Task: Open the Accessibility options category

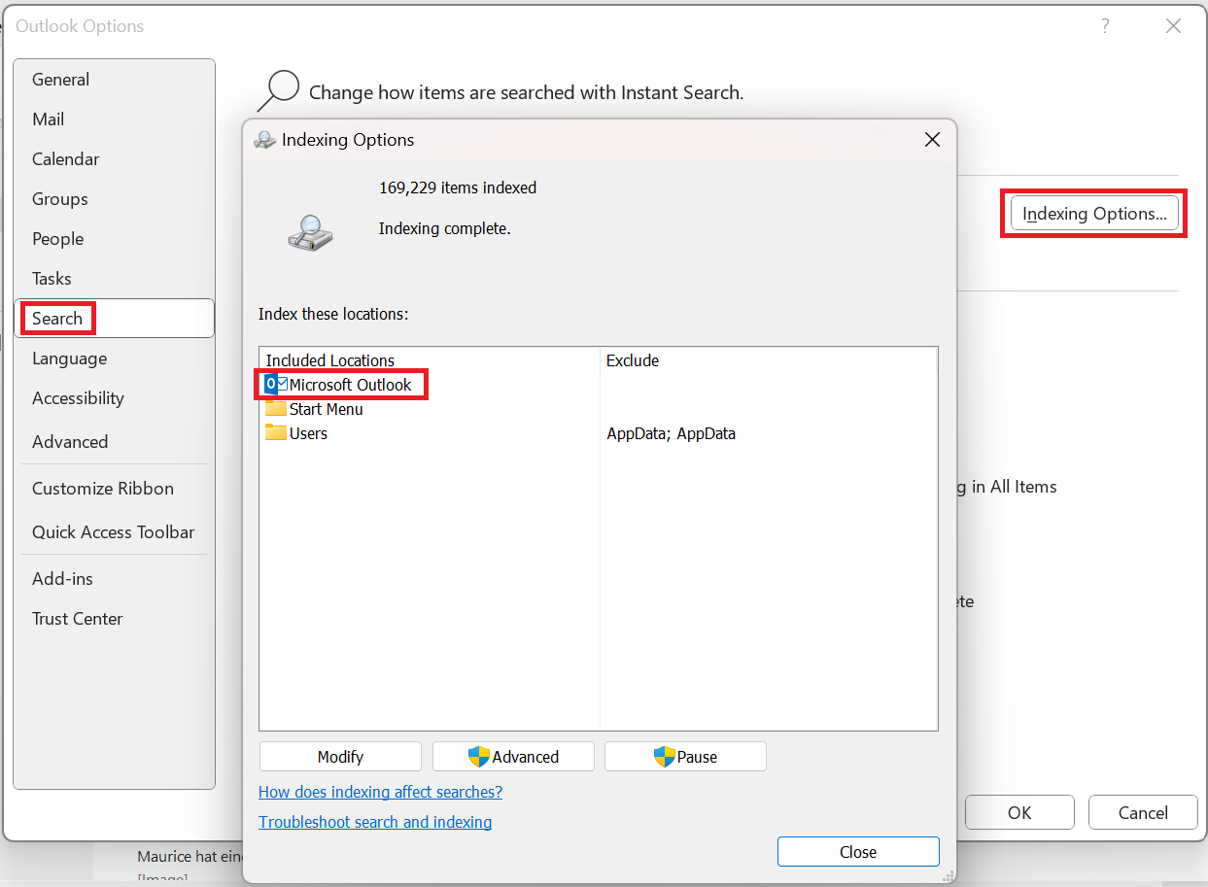Action: pyautogui.click(x=114, y=398)
